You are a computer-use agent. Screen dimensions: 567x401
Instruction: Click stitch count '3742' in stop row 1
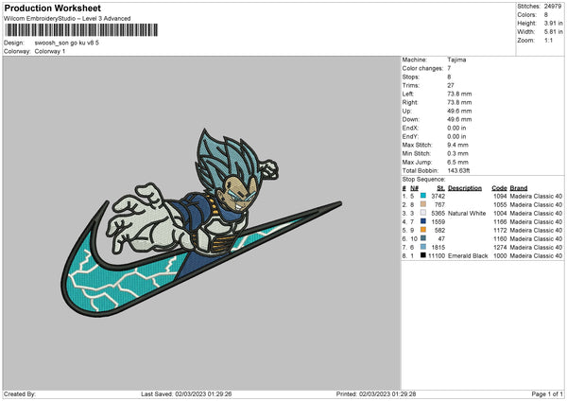438,196
